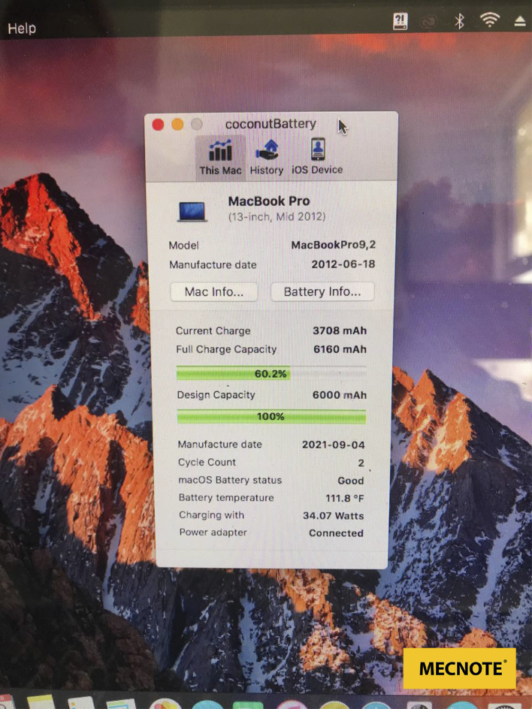Click the MacBook Pro heading text
Screen dimensions: 532x709
pyautogui.click(x=269, y=201)
